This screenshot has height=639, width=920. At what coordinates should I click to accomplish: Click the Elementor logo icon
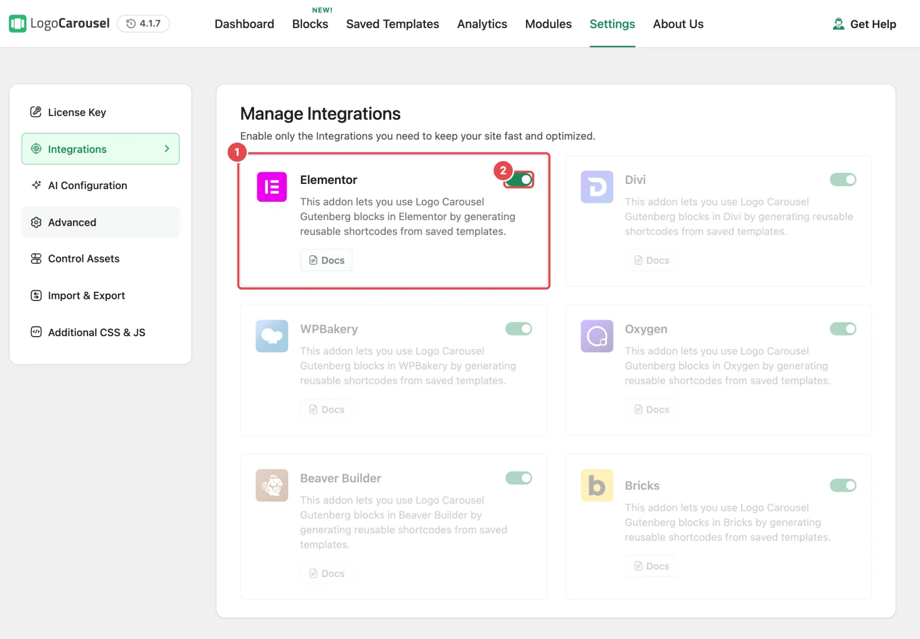(272, 187)
